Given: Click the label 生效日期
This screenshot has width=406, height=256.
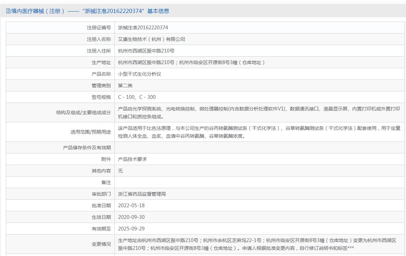Looking at the screenshot, I should (101, 217).
